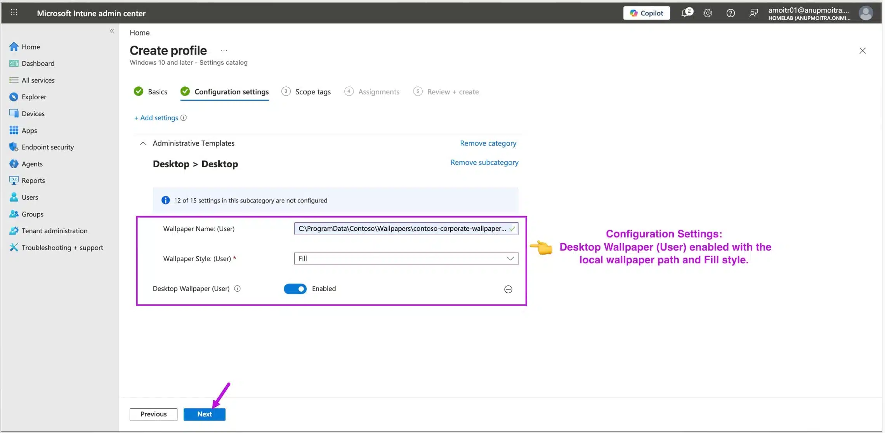Click the + Add settings link
885x433 pixels.
pyautogui.click(x=156, y=118)
